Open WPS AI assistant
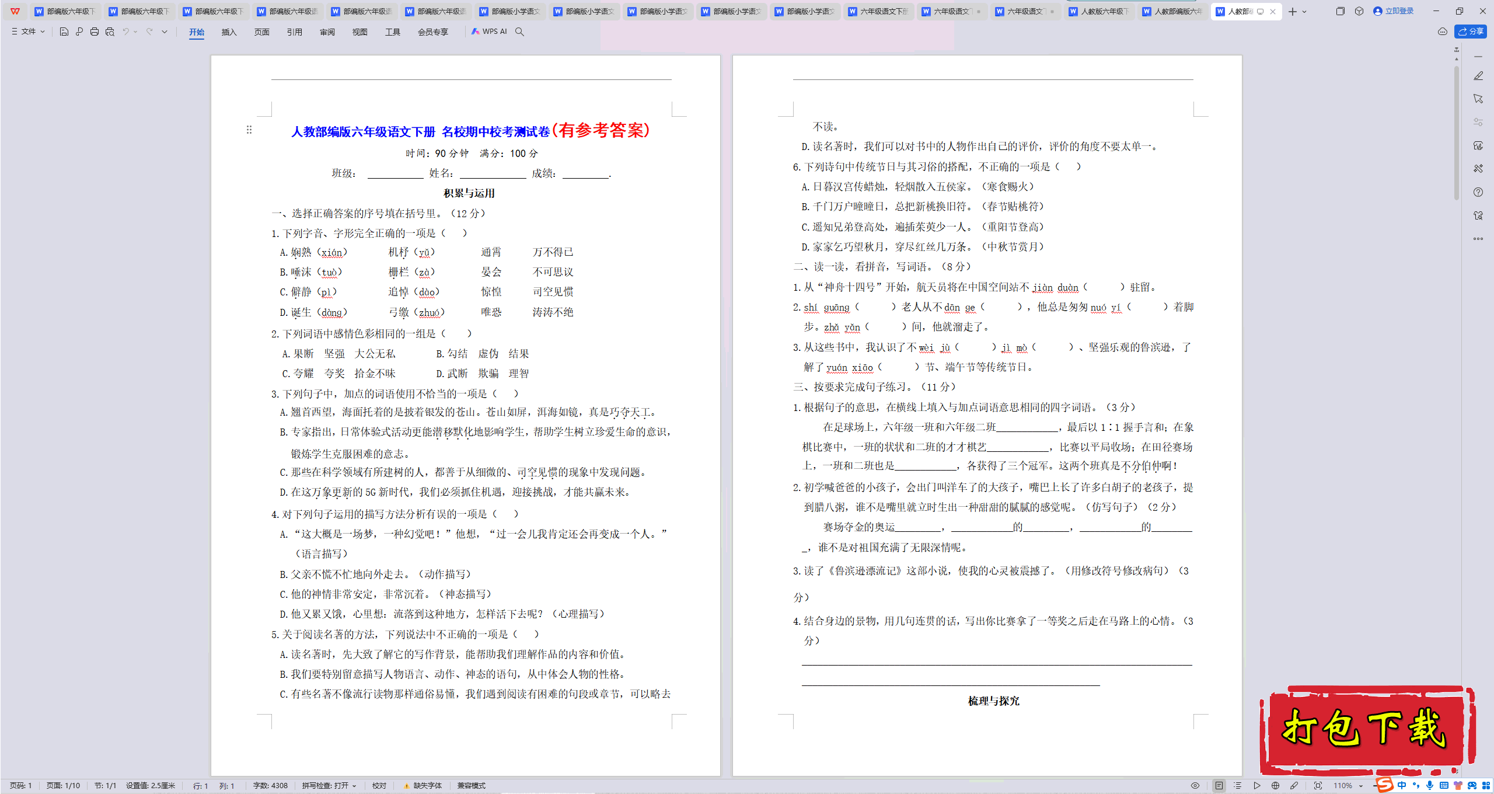 point(489,32)
